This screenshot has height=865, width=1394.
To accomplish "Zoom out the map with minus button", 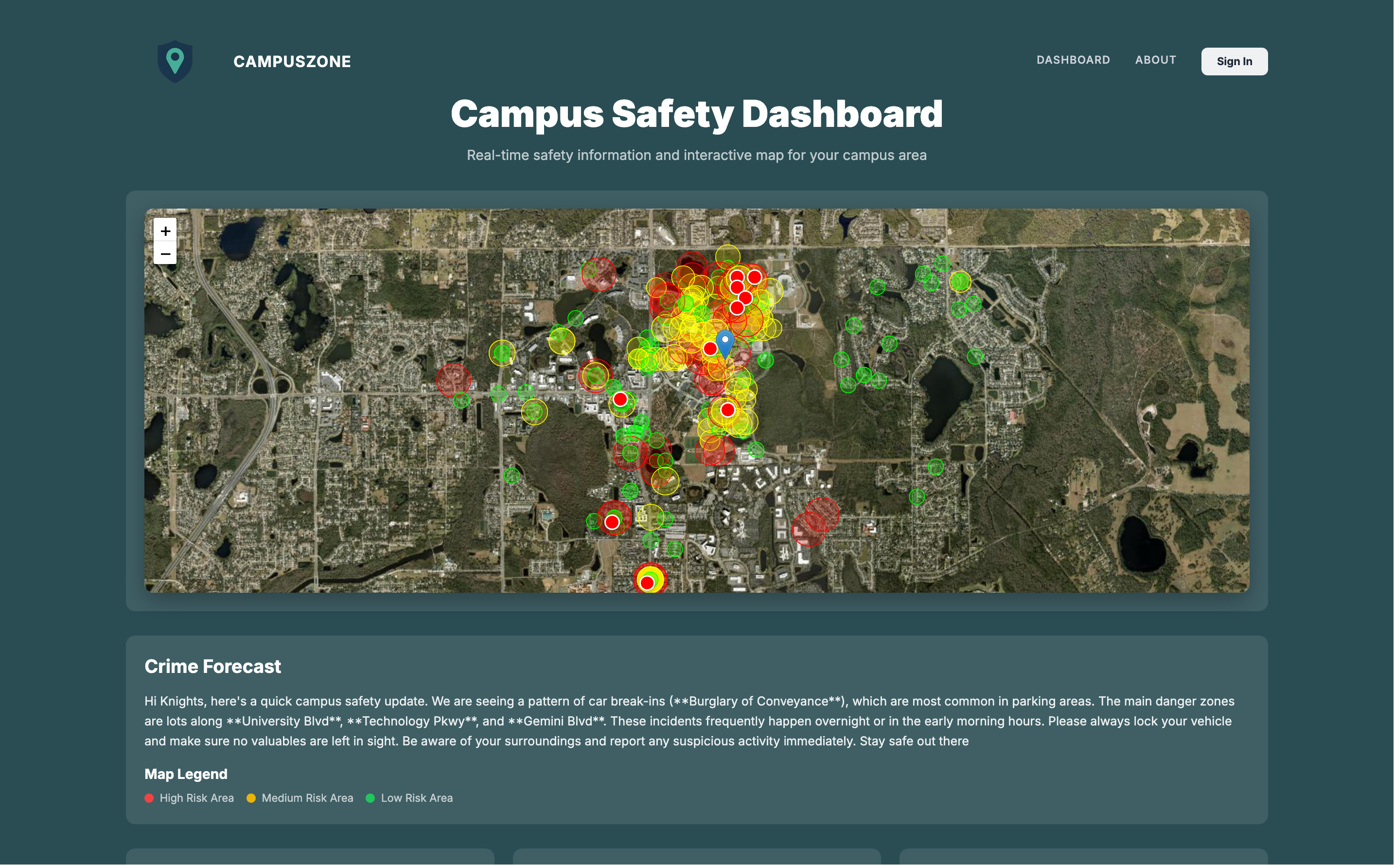I will (165, 253).
